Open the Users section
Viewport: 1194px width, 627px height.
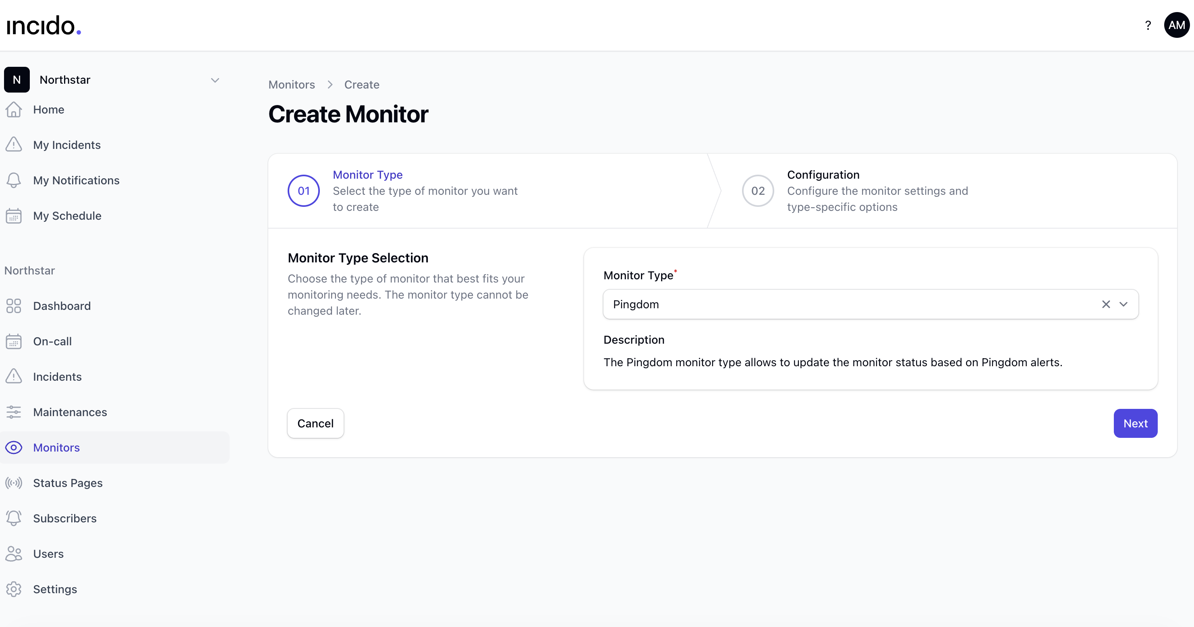[x=49, y=554]
